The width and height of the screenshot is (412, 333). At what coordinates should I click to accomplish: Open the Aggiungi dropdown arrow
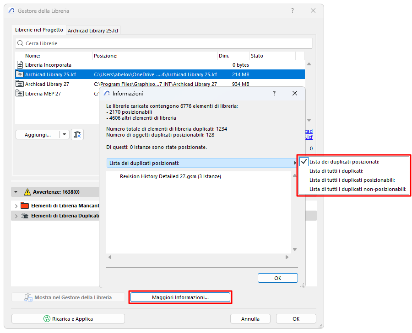(65, 134)
